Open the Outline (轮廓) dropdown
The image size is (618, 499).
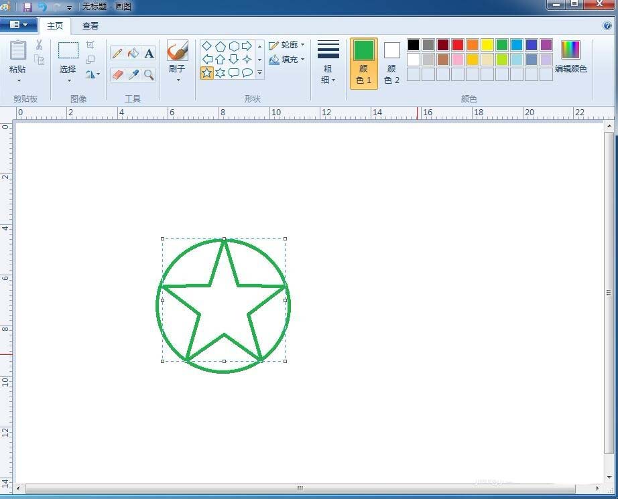coord(287,45)
